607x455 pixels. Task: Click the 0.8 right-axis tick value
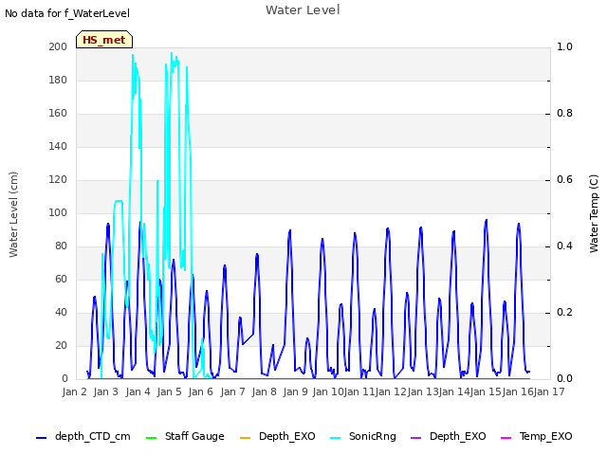click(564, 114)
